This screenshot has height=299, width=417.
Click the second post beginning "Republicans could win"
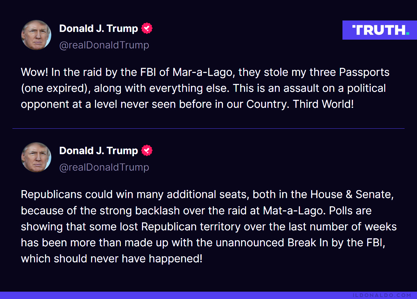209,227
